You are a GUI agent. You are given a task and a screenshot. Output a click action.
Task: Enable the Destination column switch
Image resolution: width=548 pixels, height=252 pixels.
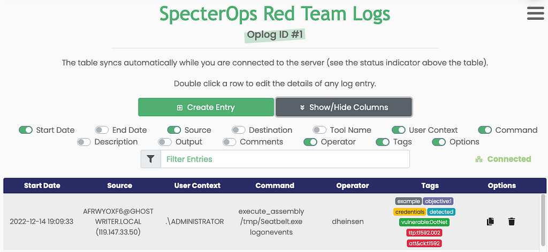[x=238, y=130]
